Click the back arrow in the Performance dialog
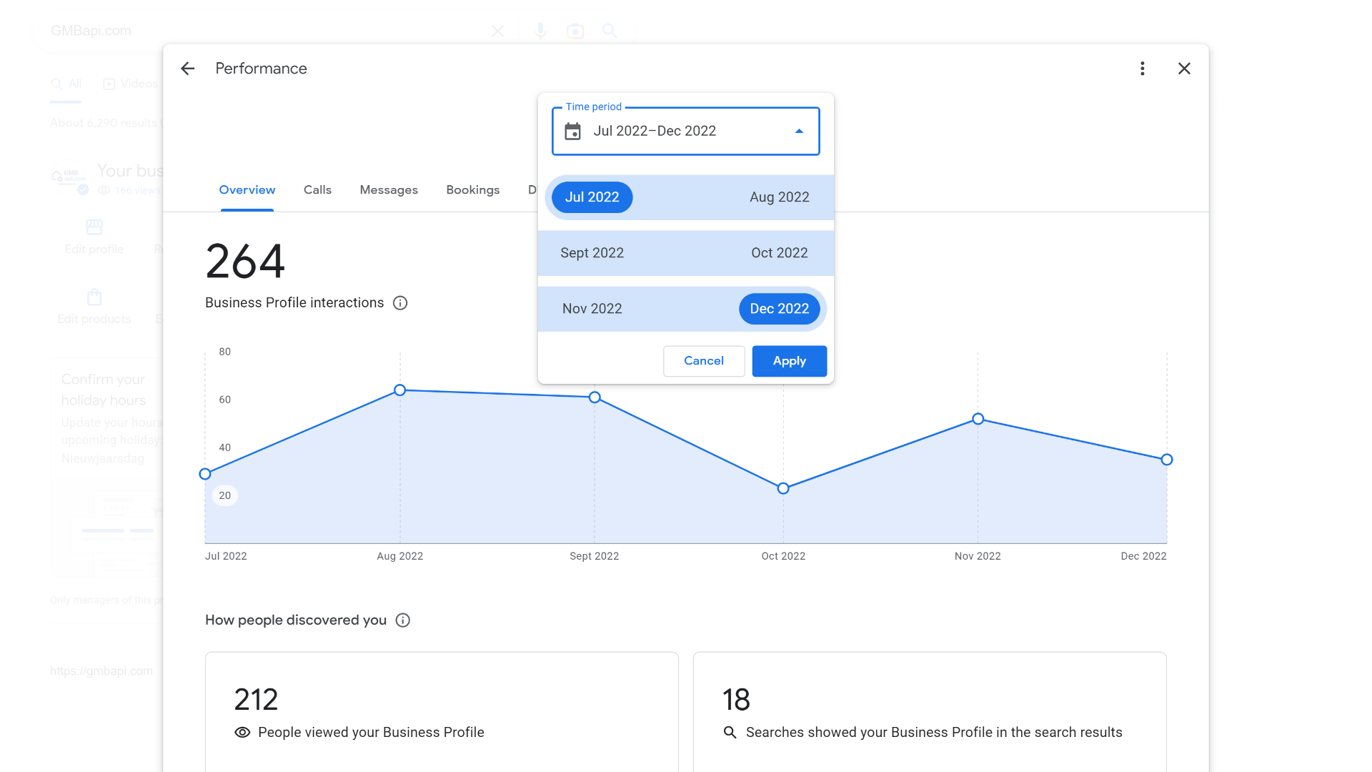The height and width of the screenshot is (772, 1372). (187, 68)
